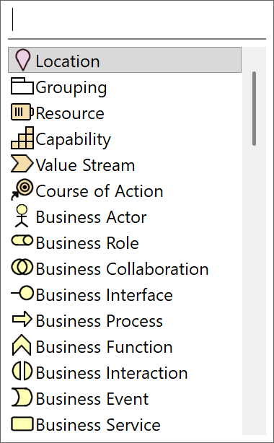The width and height of the screenshot is (274, 443).
Task: Choose the Business Service list entry
Action: (125, 425)
